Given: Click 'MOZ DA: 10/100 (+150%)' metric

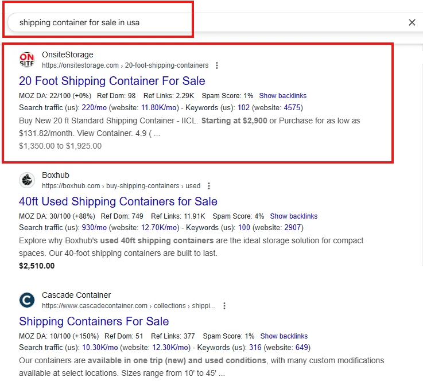Looking at the screenshot, I should (x=59, y=336).
